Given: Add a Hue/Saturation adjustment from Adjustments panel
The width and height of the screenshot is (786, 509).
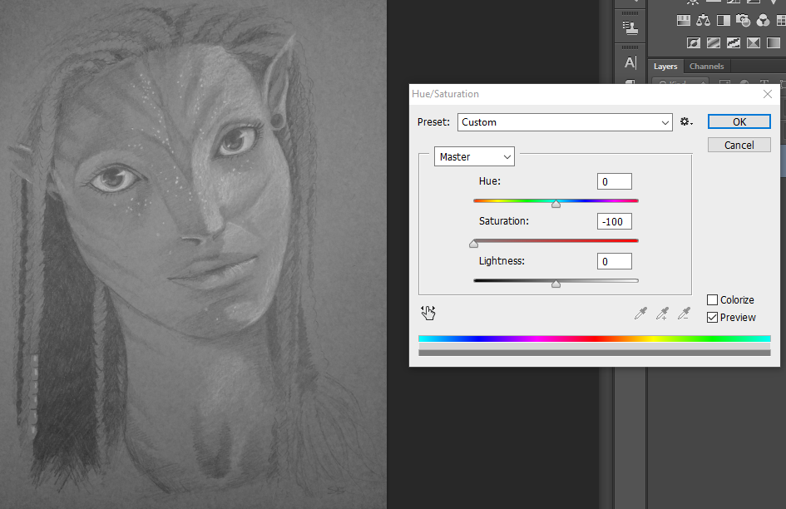Looking at the screenshot, I should (x=683, y=20).
